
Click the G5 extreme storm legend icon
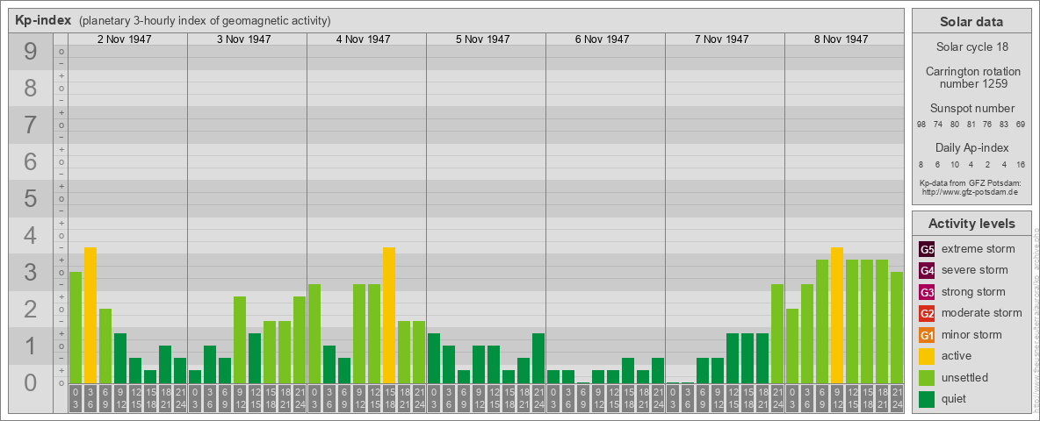tap(927, 249)
